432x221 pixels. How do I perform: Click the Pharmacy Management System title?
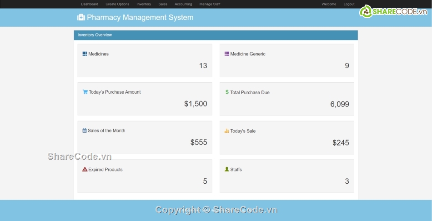(x=140, y=18)
